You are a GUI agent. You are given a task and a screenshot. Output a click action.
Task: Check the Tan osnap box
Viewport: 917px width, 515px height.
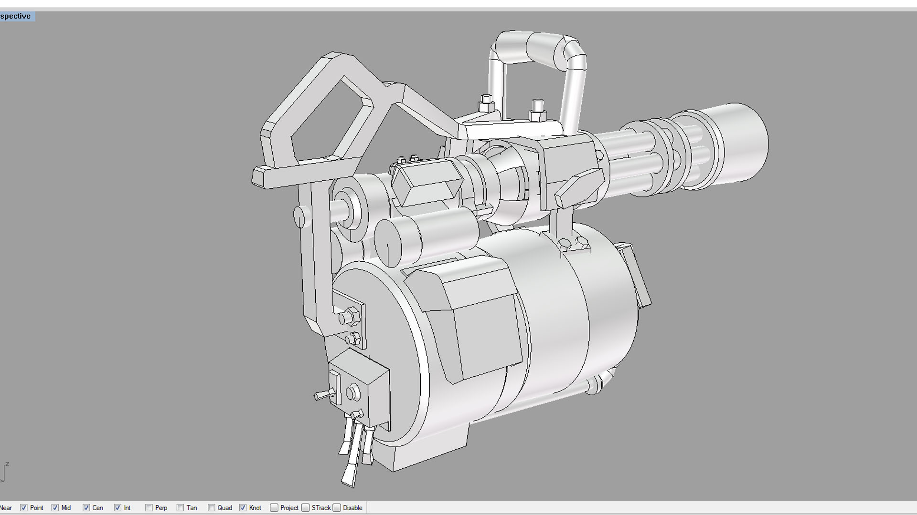[x=180, y=508]
